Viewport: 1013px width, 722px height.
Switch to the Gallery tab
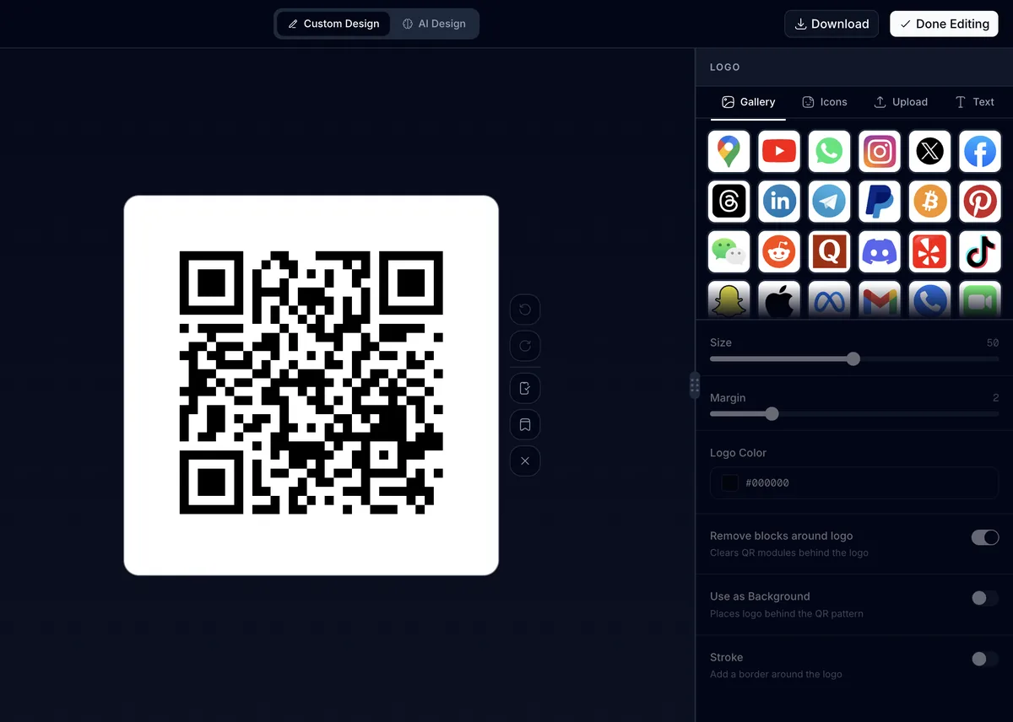click(x=748, y=102)
